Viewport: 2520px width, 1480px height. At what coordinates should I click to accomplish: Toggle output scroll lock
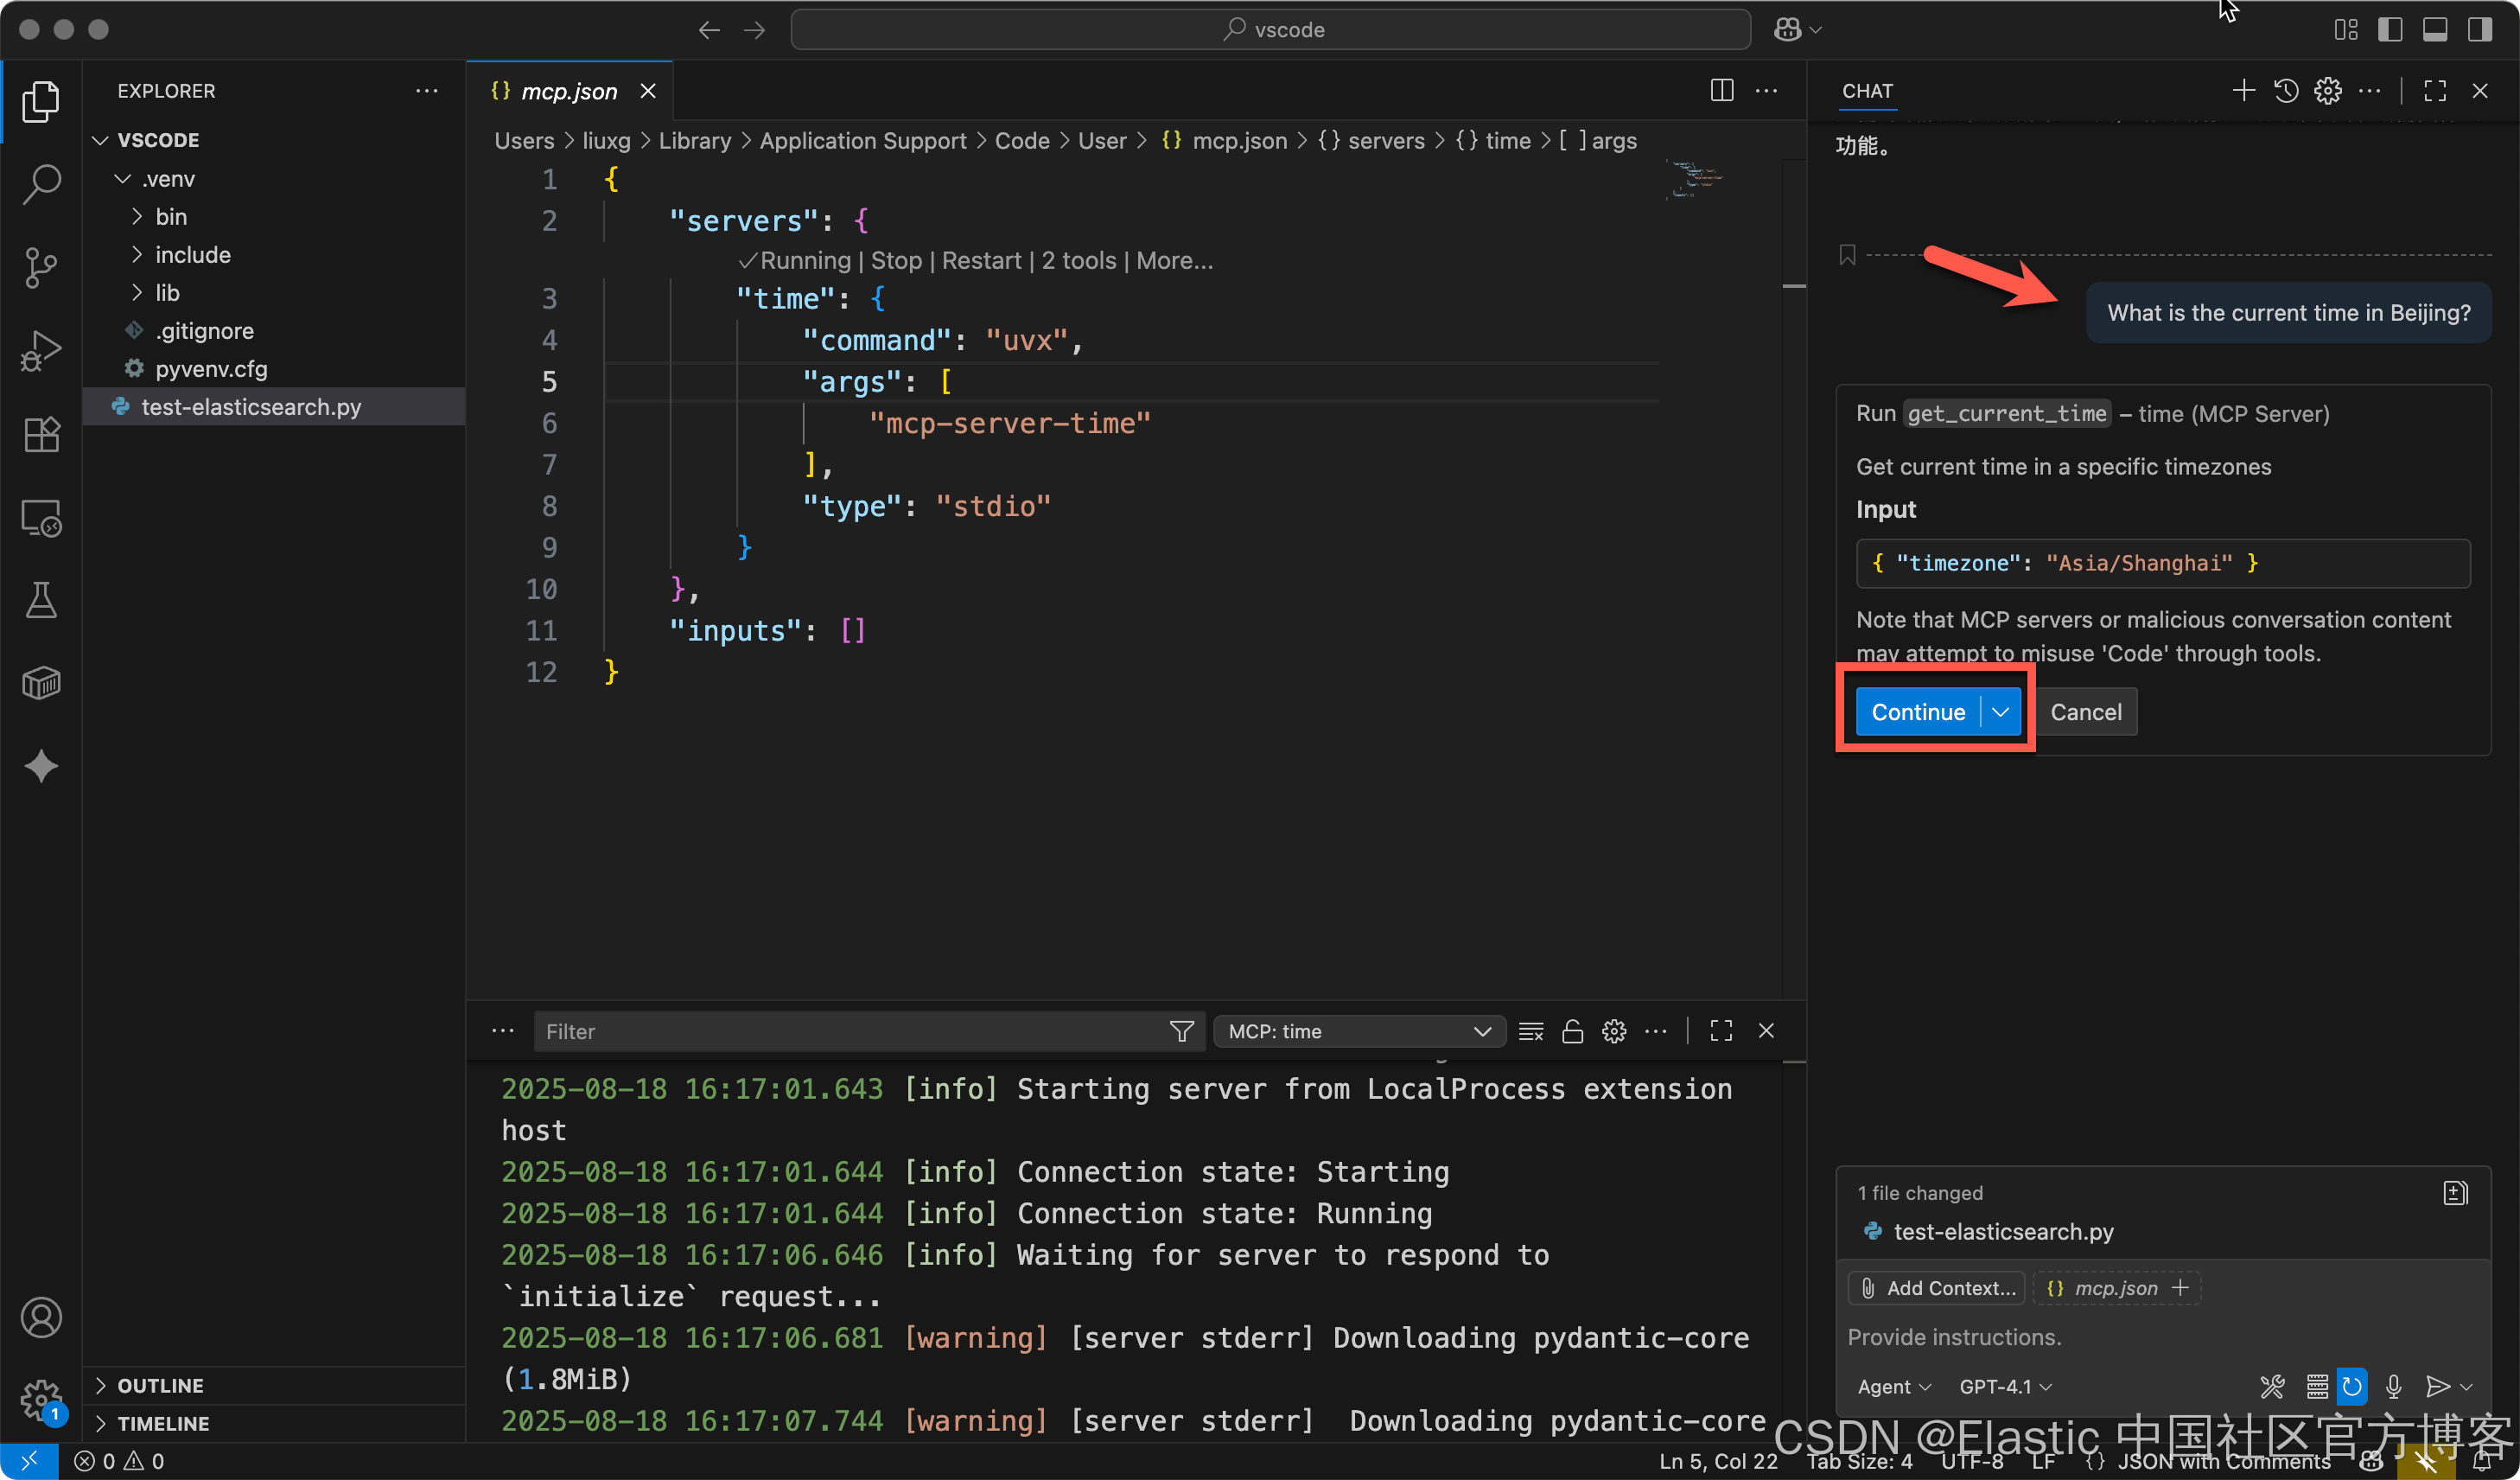point(1572,1031)
